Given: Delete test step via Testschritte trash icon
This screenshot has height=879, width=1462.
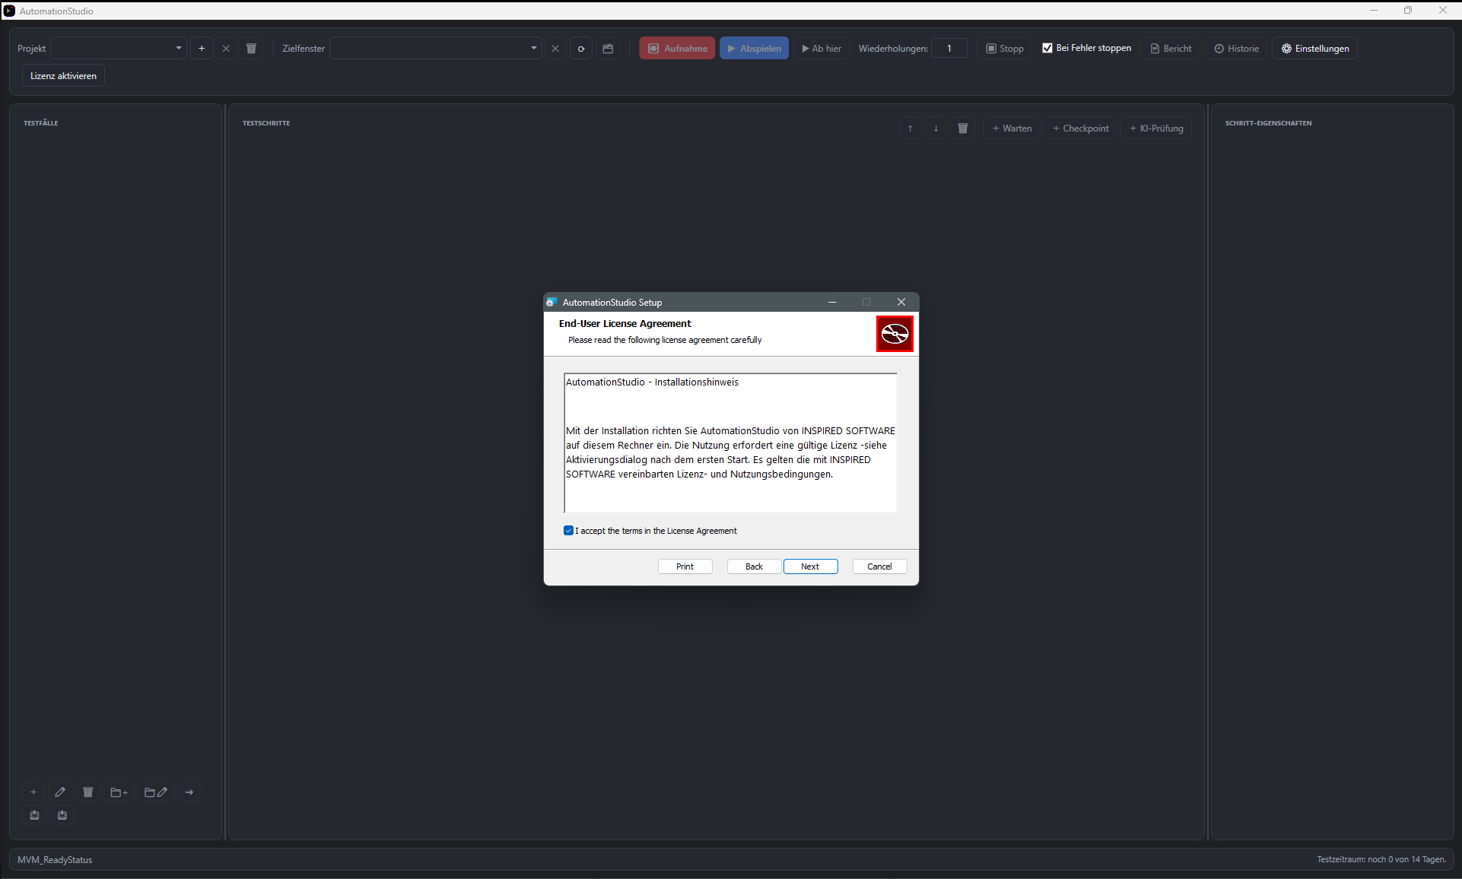Looking at the screenshot, I should click(x=962, y=129).
